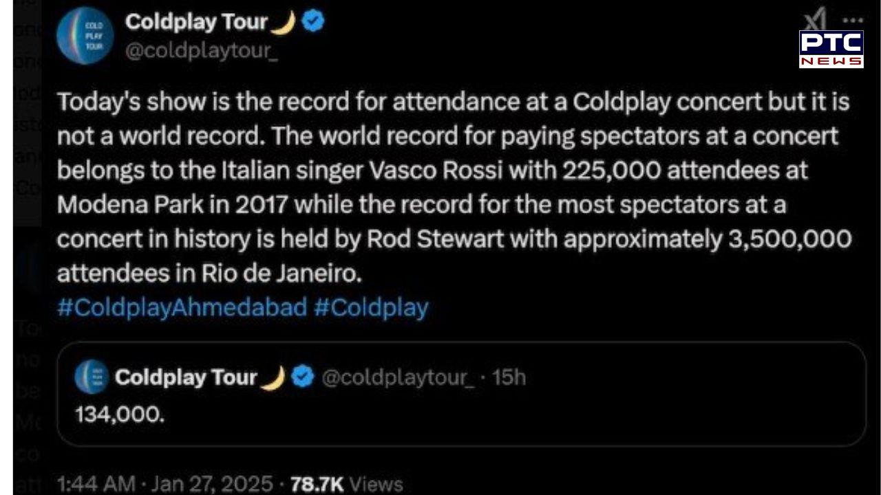
Task: Click the main tweet text about Vasco Rossi
Action: 454,188
